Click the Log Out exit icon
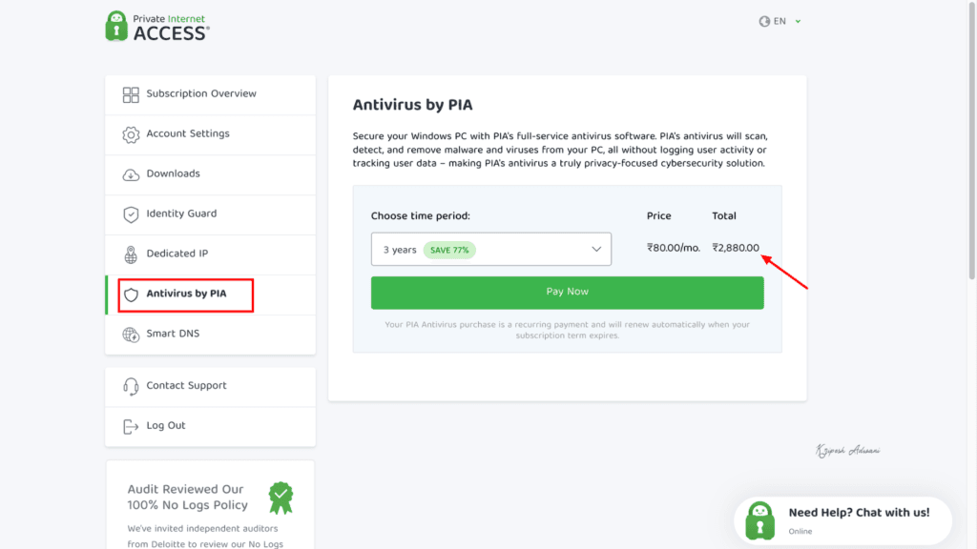The image size is (977, 549). coord(131,426)
